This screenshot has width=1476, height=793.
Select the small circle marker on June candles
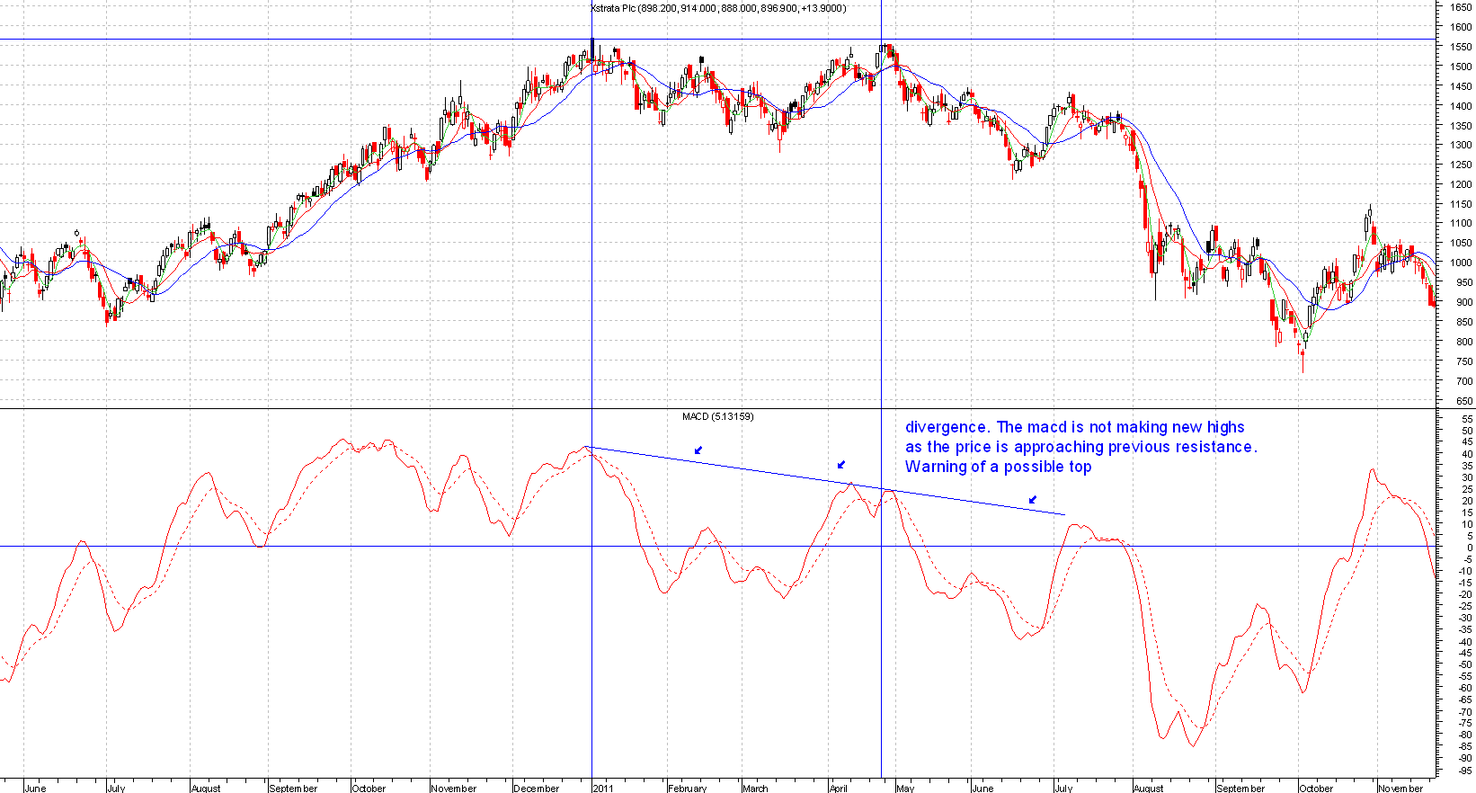[77, 233]
